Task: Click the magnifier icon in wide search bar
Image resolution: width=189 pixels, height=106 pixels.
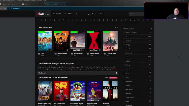Action: pyautogui.click(x=116, y=73)
